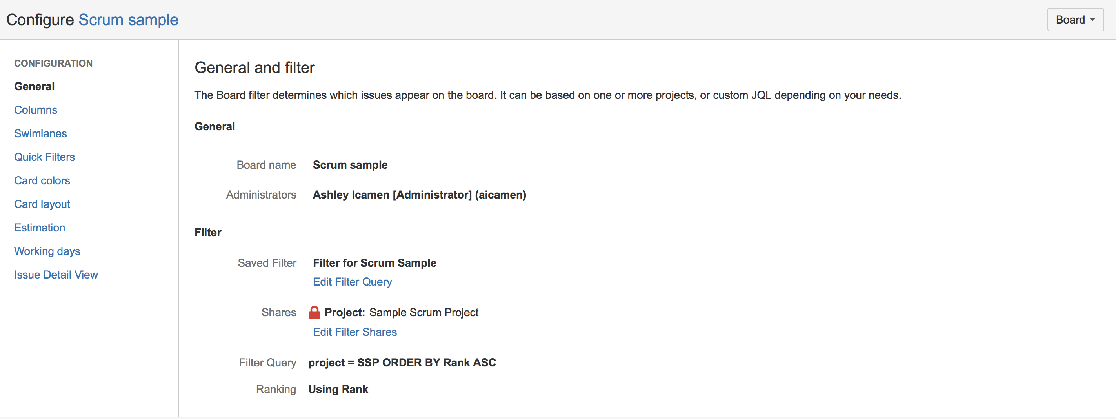This screenshot has width=1116, height=419.
Task: Open the Card layout page
Action: click(x=42, y=204)
